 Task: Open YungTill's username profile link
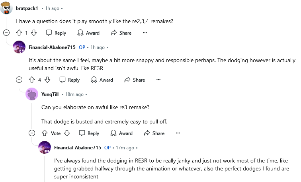point(50,94)
